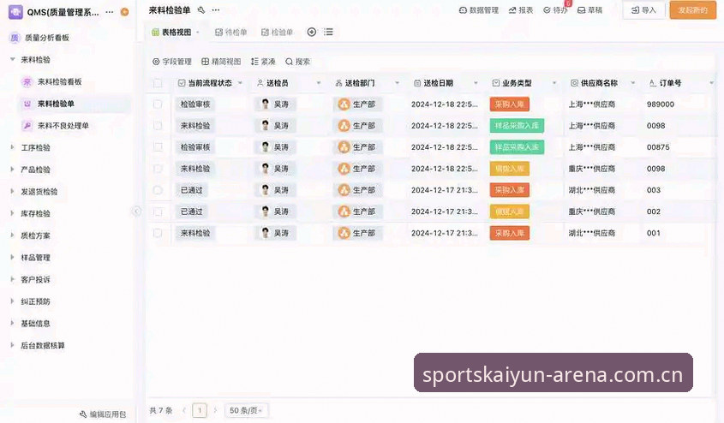Click the wrench icon beside 来料检验单 title
This screenshot has height=423, width=724.
pos(201,10)
